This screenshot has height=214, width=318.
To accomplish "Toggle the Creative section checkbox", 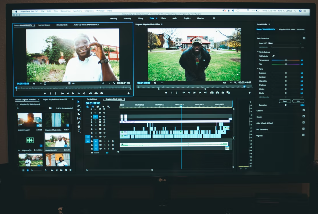I will pos(304,110).
